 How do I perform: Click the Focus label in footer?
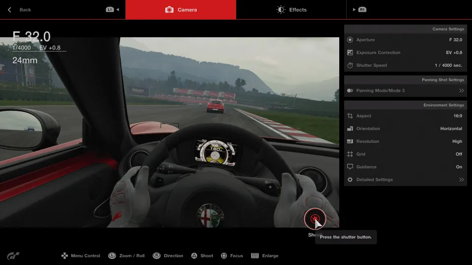tap(236, 256)
